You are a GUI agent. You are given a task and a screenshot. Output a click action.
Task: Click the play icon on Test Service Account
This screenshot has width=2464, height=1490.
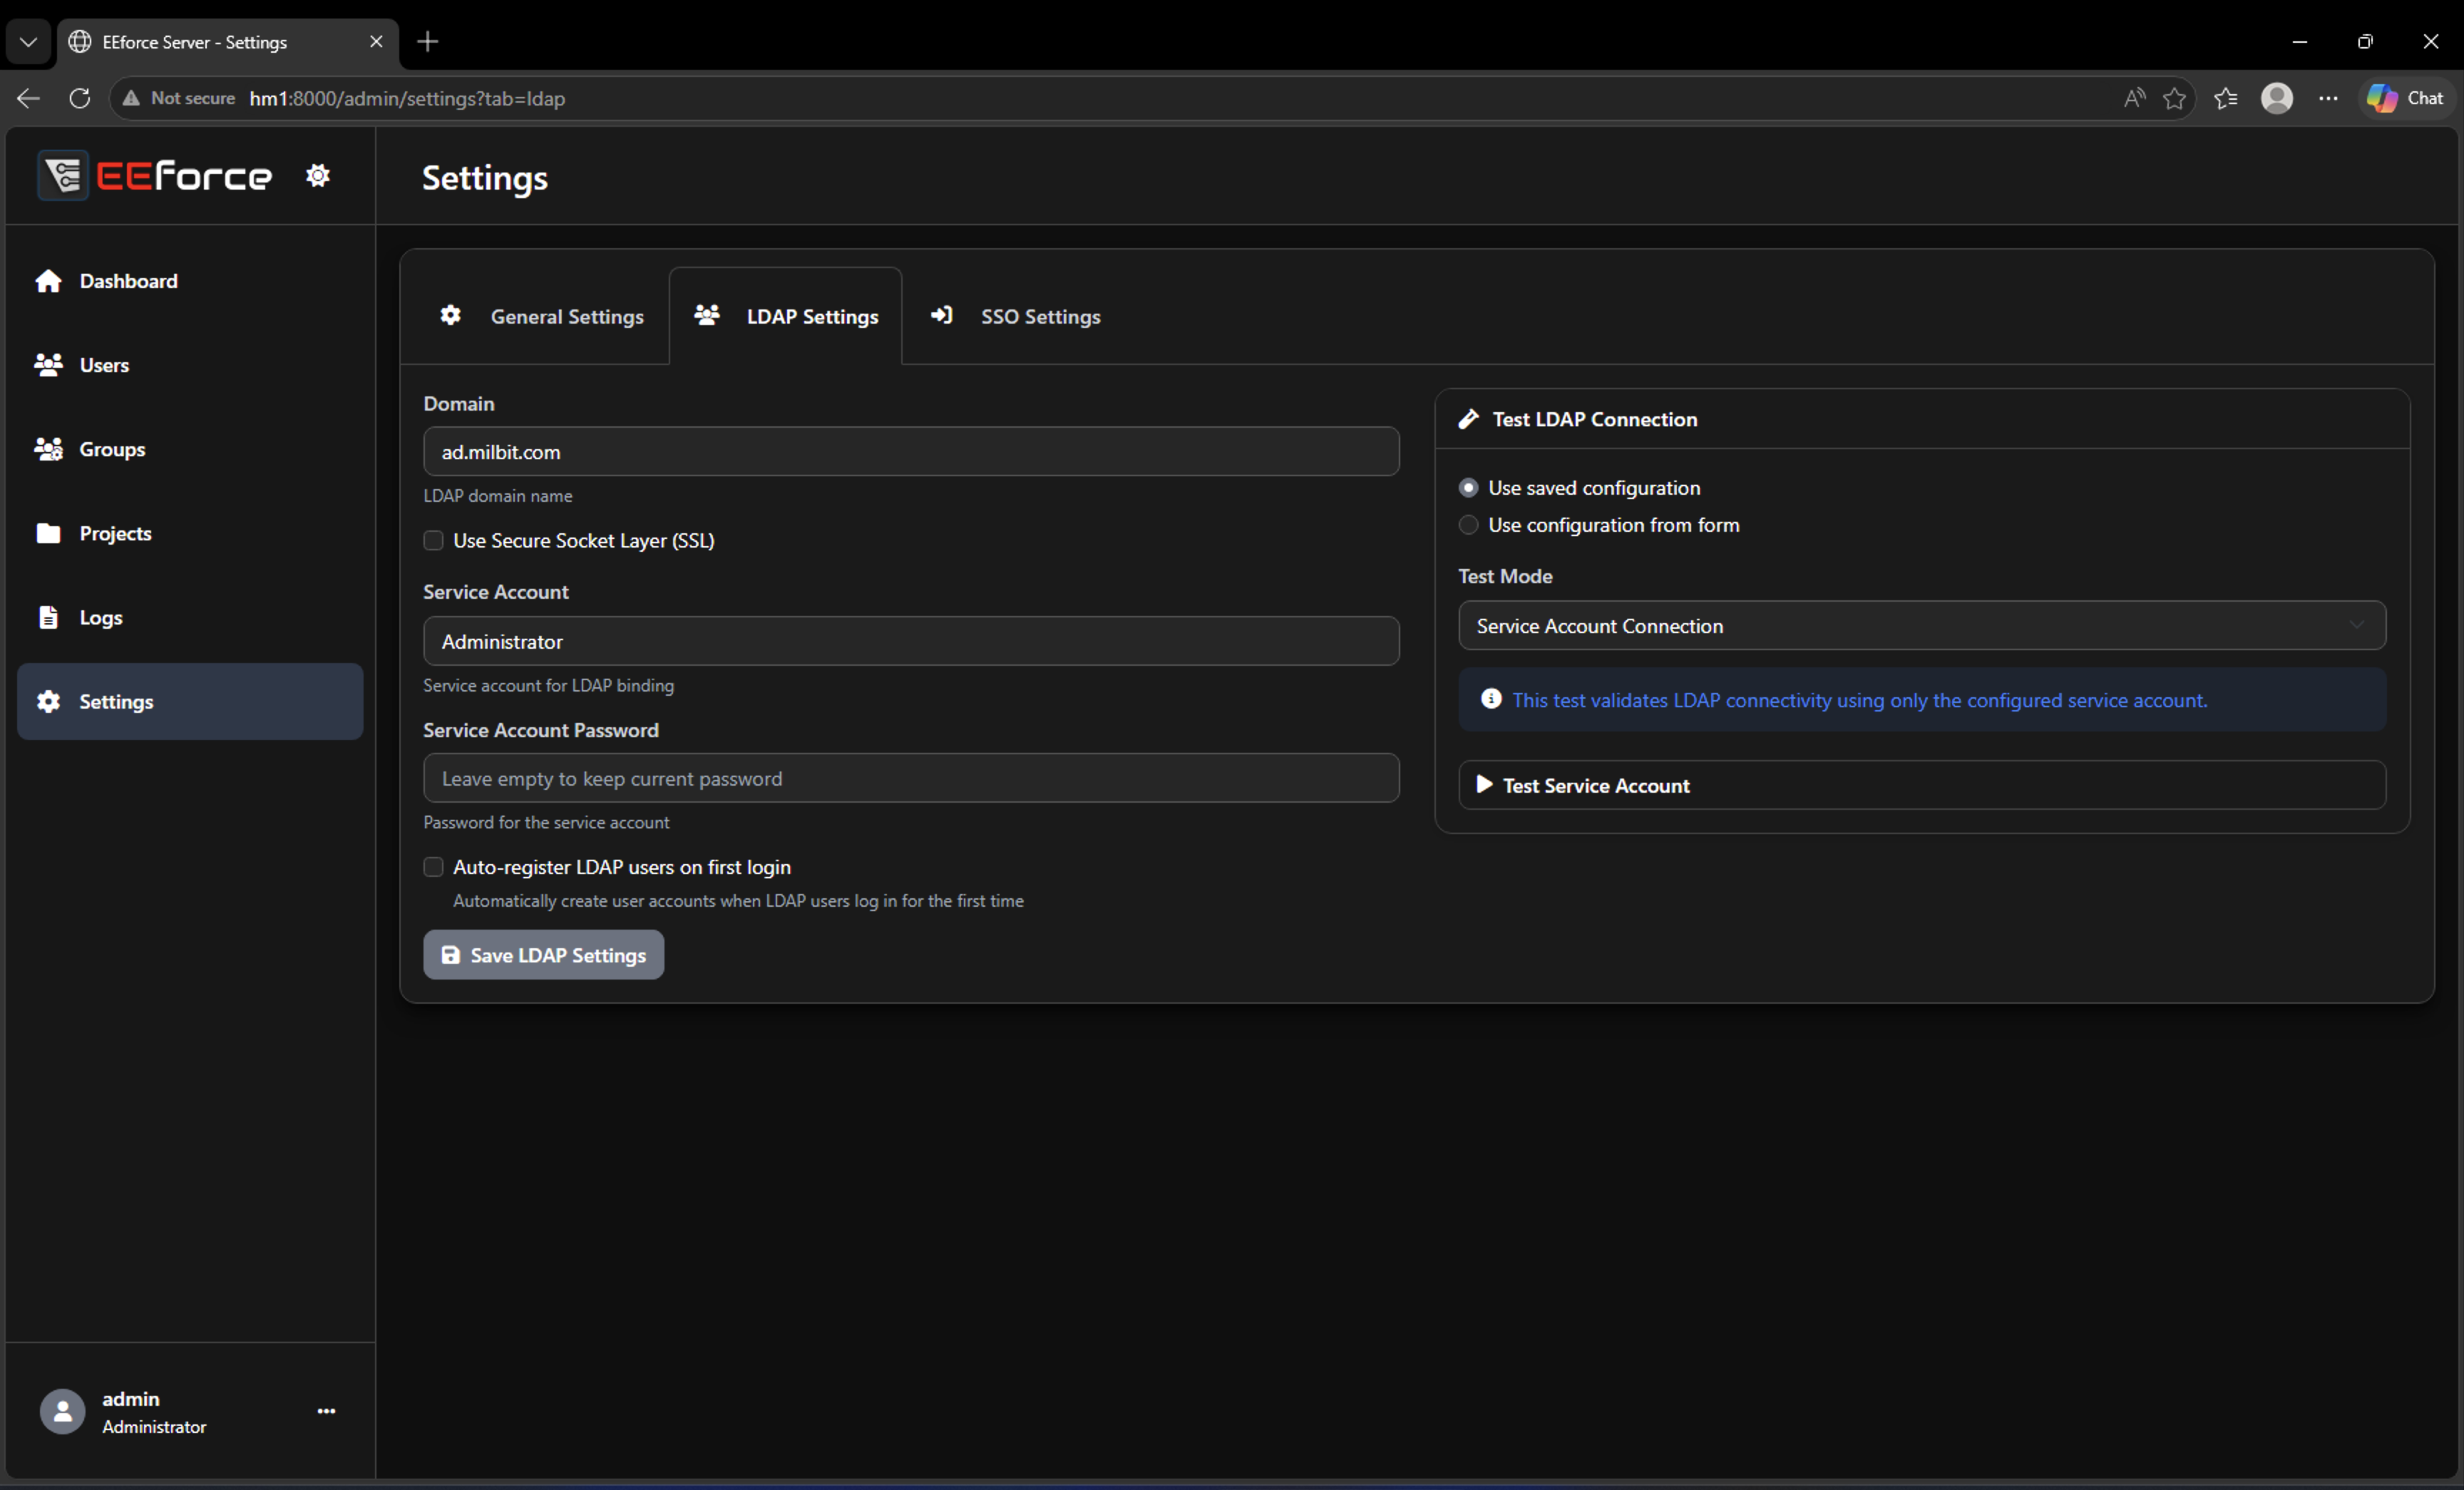click(x=1484, y=784)
